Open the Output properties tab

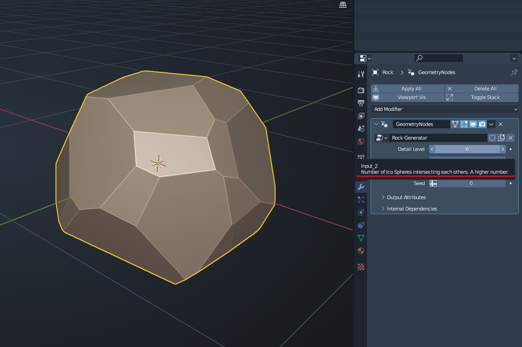361,103
